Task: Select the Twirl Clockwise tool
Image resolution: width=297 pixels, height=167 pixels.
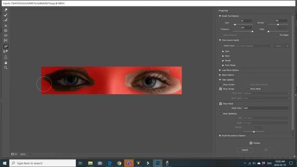Action: [6, 26]
